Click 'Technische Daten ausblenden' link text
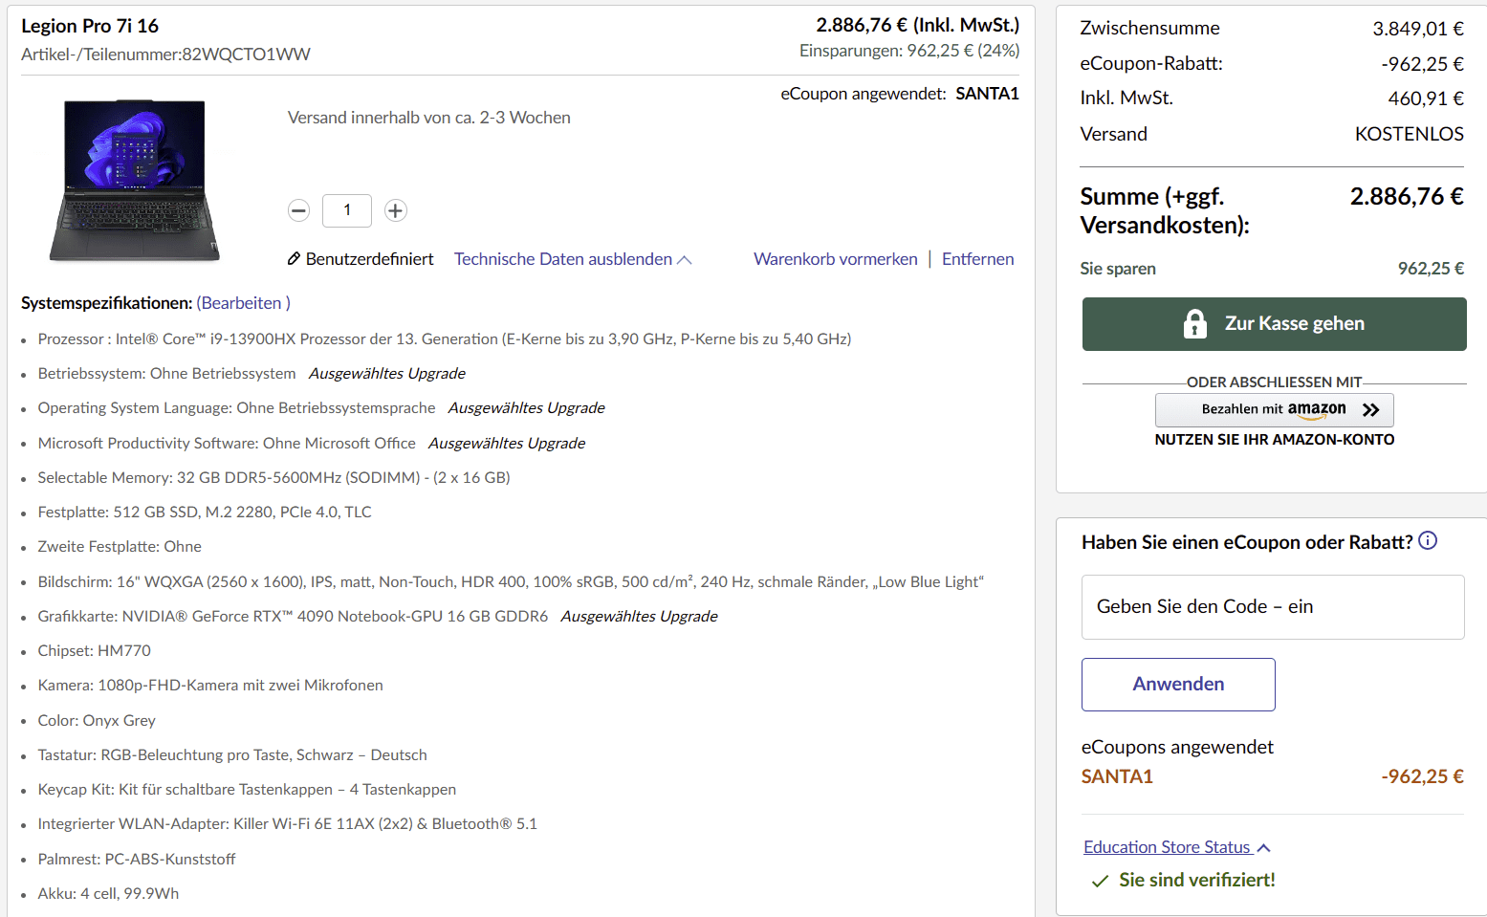 point(562,259)
